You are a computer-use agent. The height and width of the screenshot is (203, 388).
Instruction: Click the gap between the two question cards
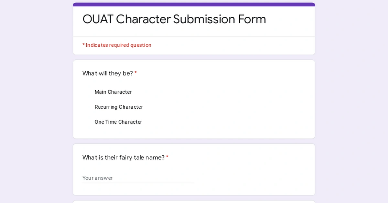pyautogui.click(x=194, y=141)
